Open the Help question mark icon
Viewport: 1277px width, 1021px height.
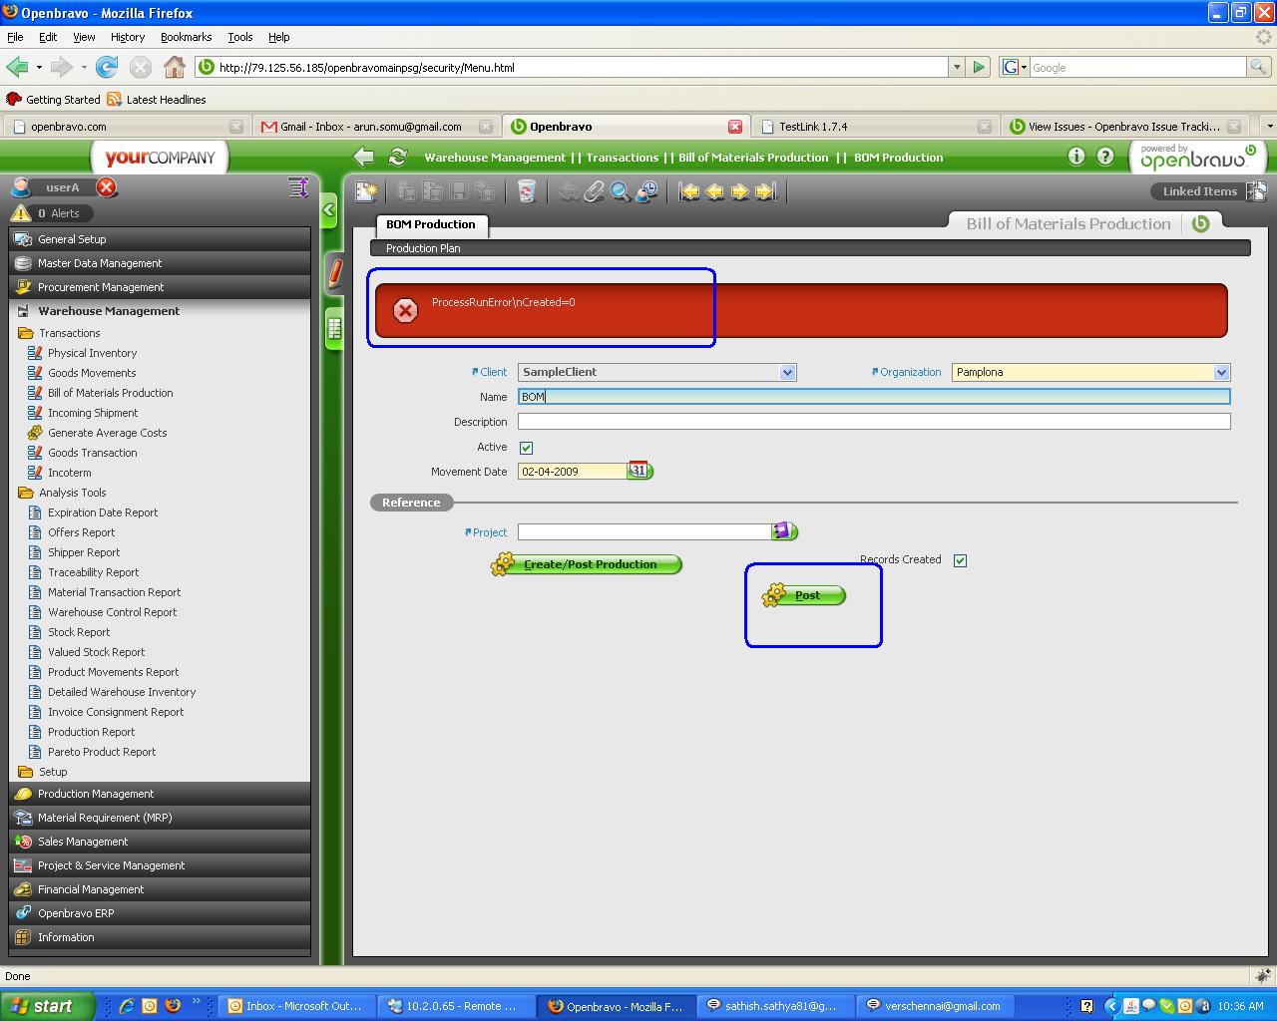coord(1105,157)
